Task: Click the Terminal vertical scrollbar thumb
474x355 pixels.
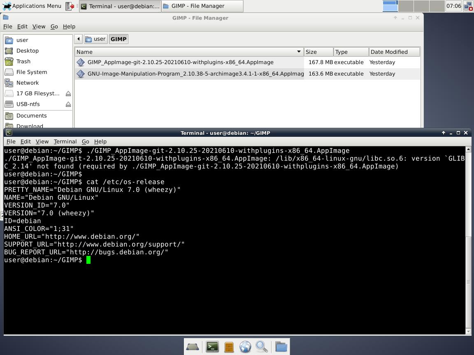Action: tap(468, 282)
